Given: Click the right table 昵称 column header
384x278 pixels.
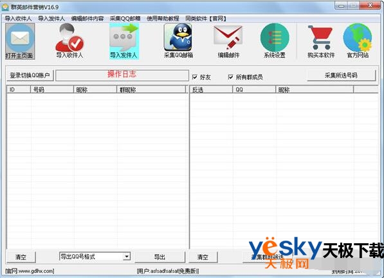Looking at the screenshot, I should [x=315, y=89].
